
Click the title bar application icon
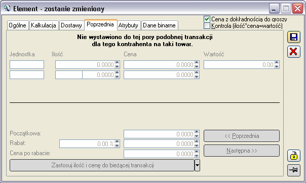pyautogui.click(x=7, y=9)
